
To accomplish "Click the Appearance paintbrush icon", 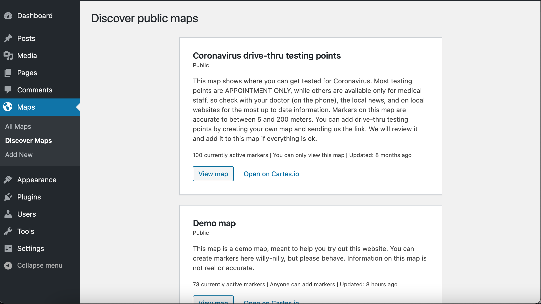I will pyautogui.click(x=8, y=180).
